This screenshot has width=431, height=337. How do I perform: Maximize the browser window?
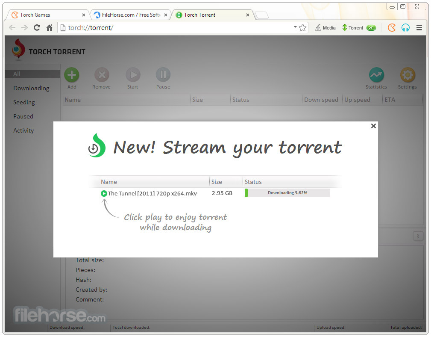tap(403, 6)
